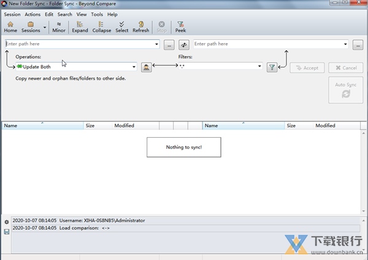Expand the Filters dropdown list
The image size is (368, 260).
pos(260,67)
